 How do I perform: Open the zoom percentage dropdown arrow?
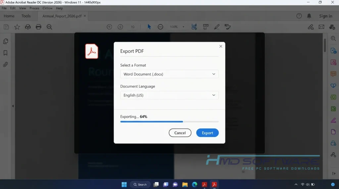point(183,27)
